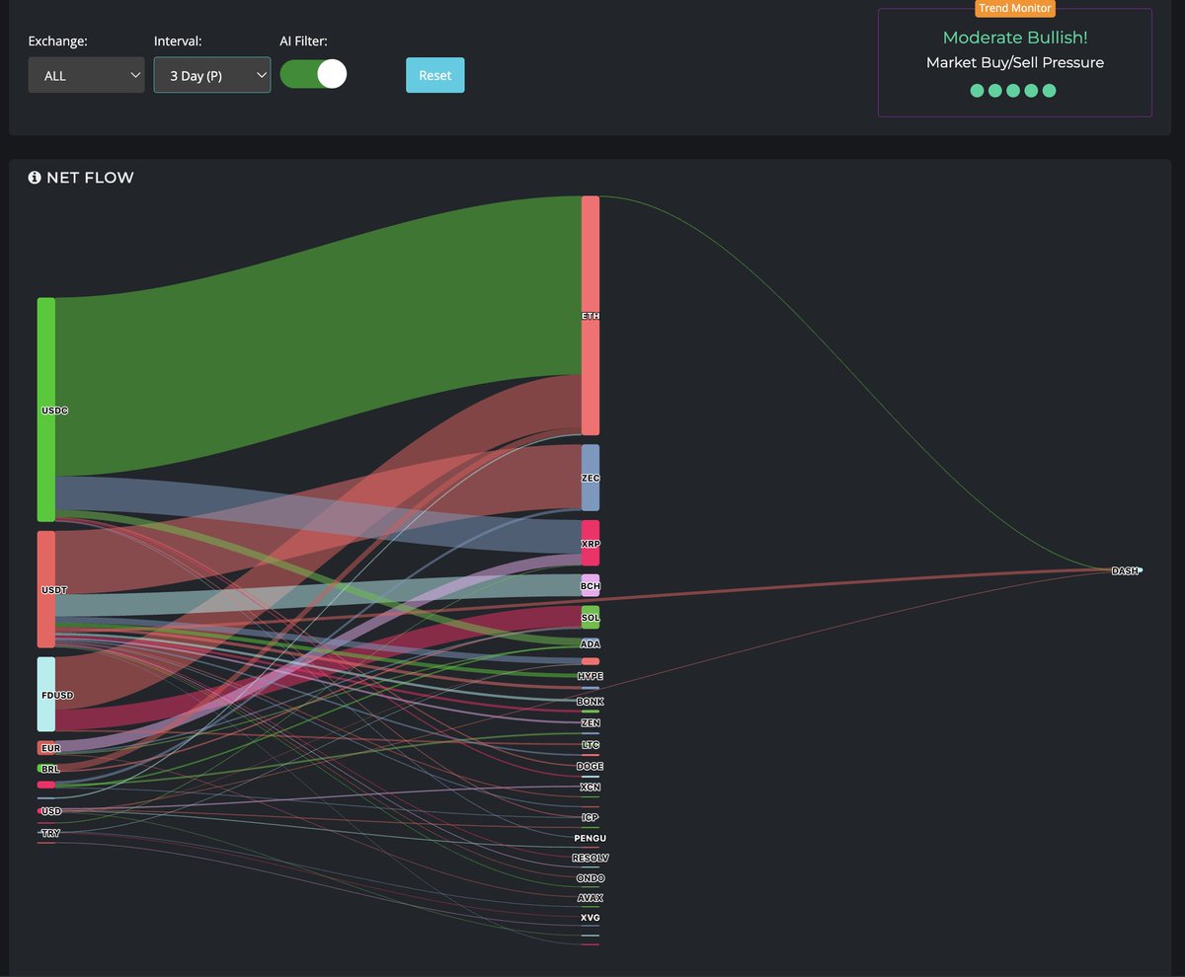Click the info icon beside NET FLOW
This screenshot has height=977, width=1185.
tap(35, 178)
